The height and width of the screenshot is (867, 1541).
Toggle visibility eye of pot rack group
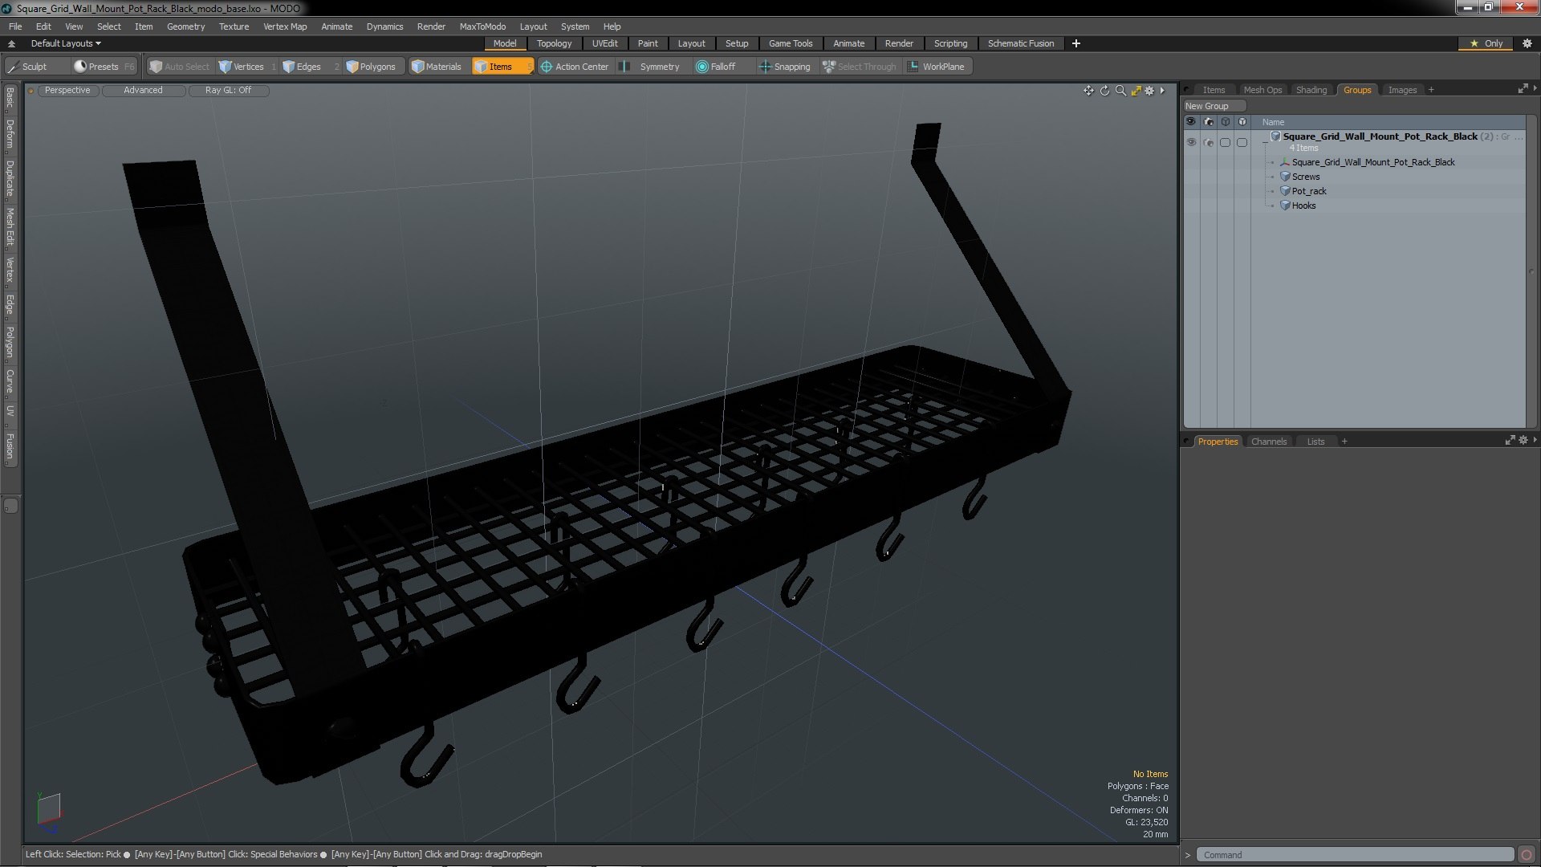click(1191, 142)
